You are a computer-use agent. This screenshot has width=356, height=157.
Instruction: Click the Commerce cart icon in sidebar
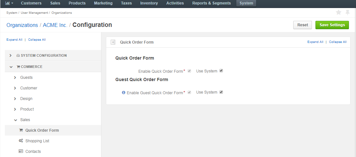tap(18, 67)
